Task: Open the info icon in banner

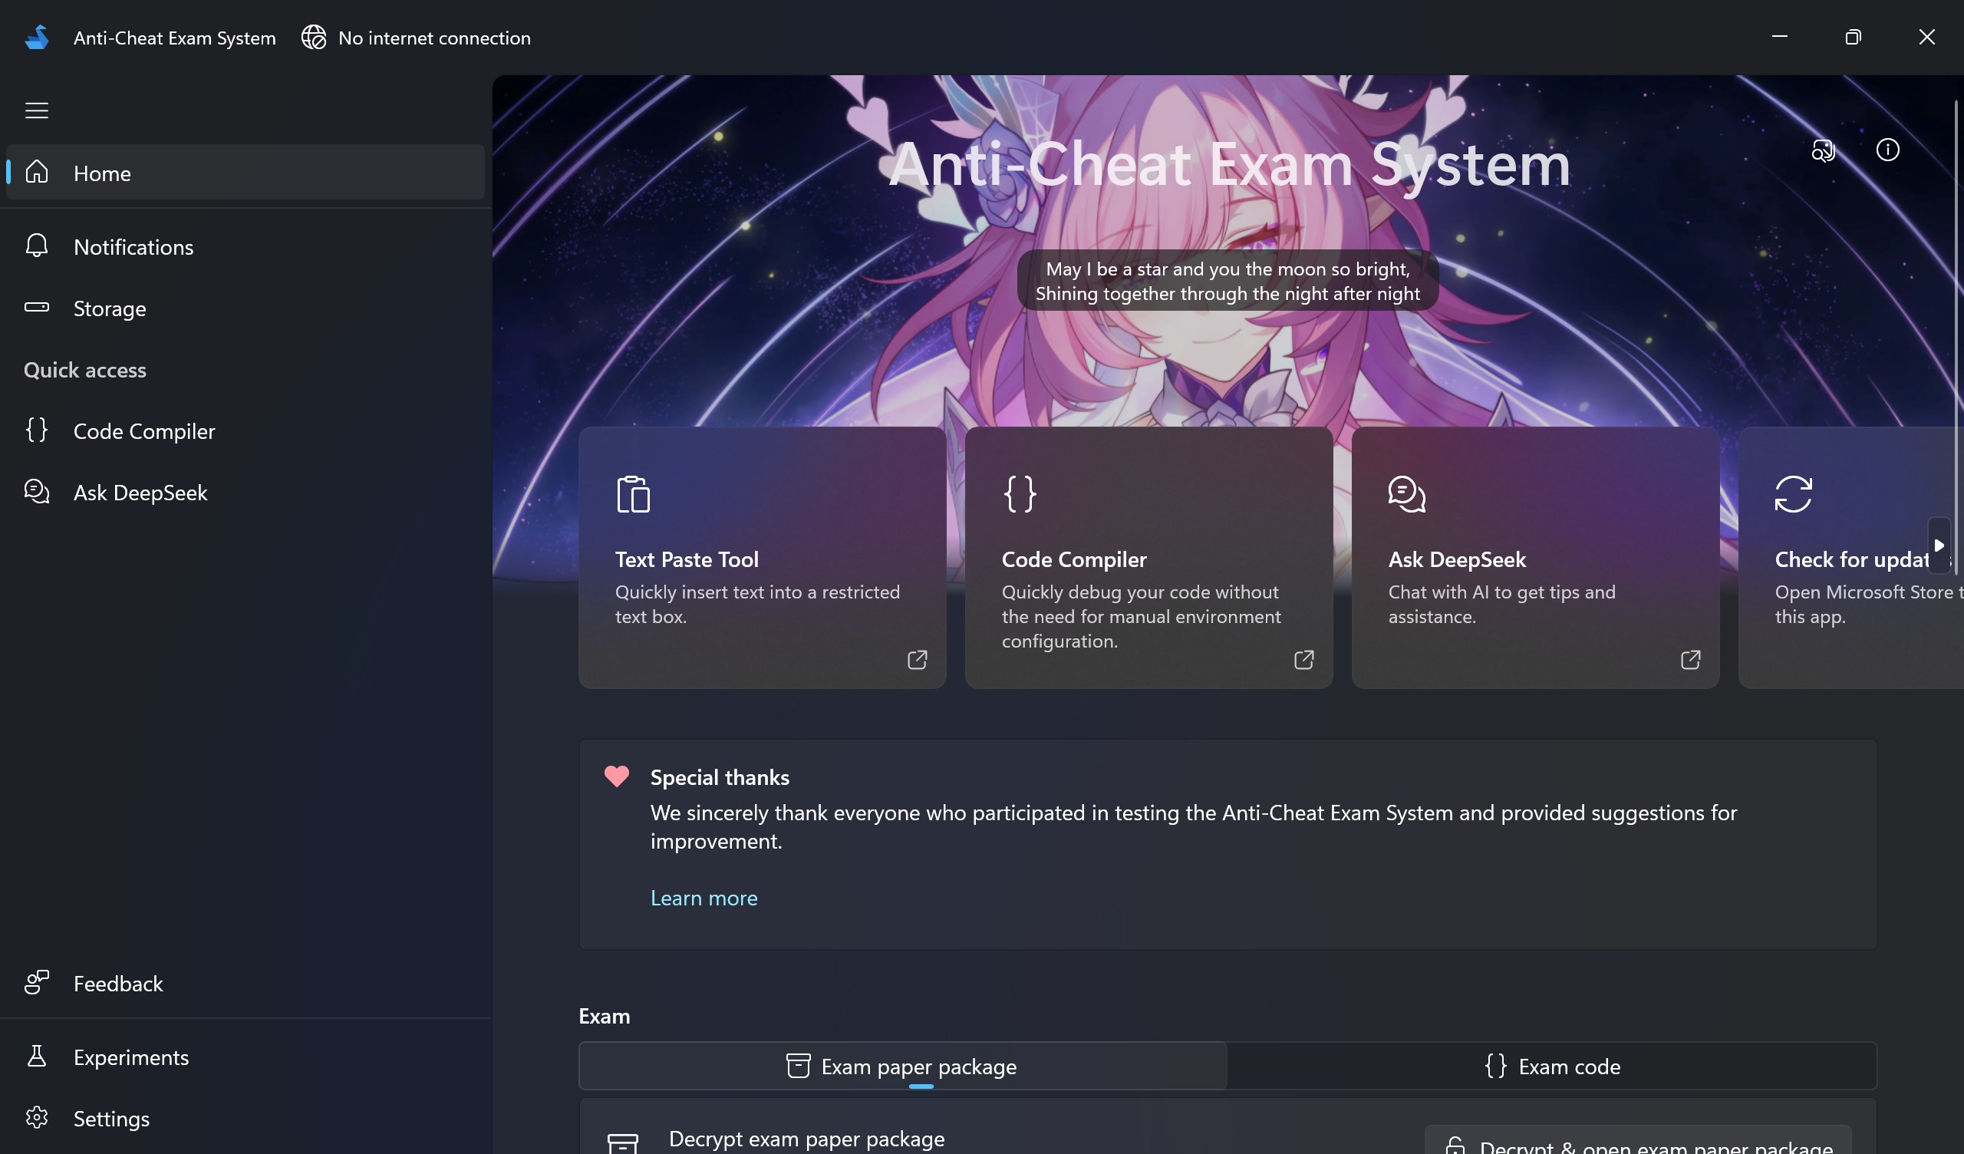Action: pos(1887,150)
